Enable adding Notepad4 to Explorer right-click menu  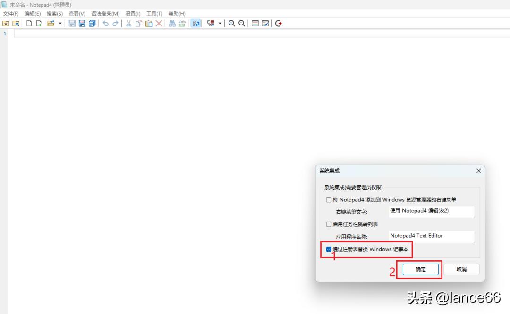[329, 200]
